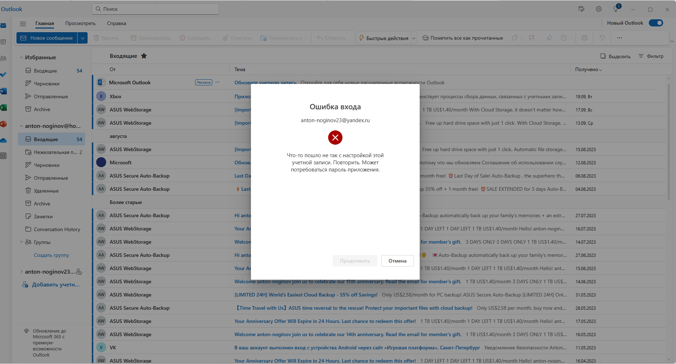The width and height of the screenshot is (676, 364).
Task: Collapse the Группы section
Action: [x=21, y=242]
